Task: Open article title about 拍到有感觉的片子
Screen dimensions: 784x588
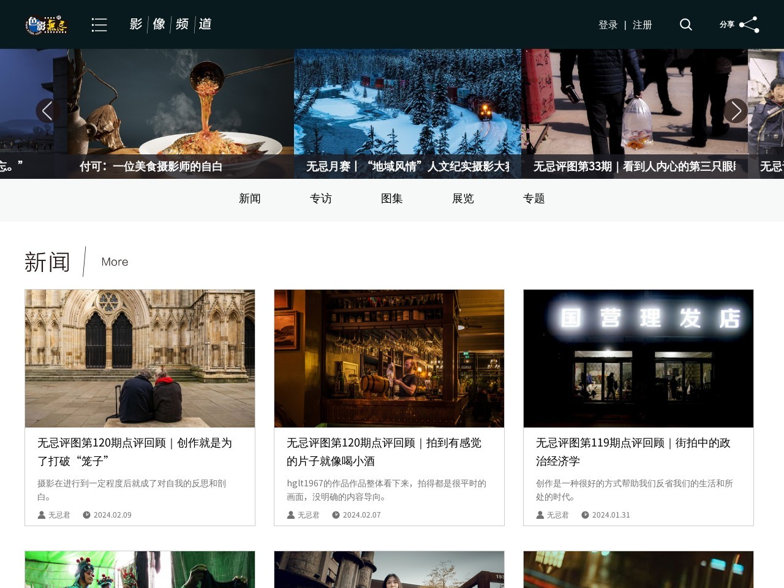Action: point(384,451)
